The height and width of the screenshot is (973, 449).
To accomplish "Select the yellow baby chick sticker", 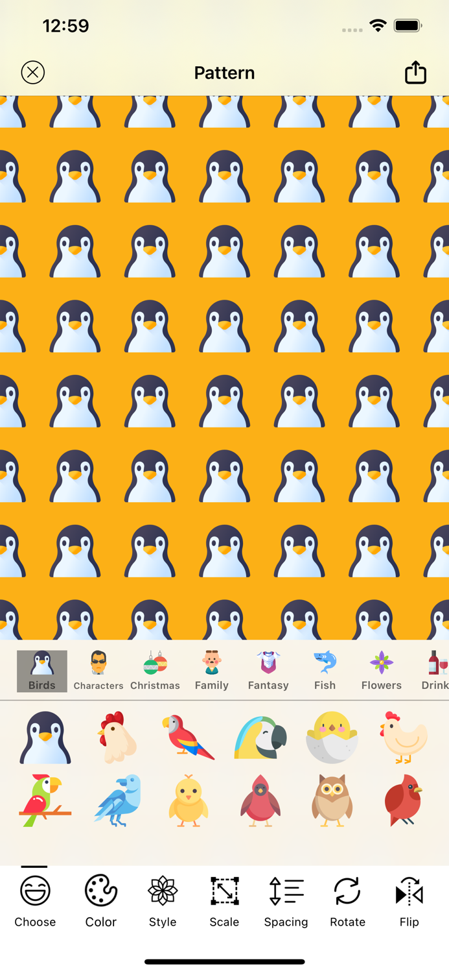I will tap(189, 800).
